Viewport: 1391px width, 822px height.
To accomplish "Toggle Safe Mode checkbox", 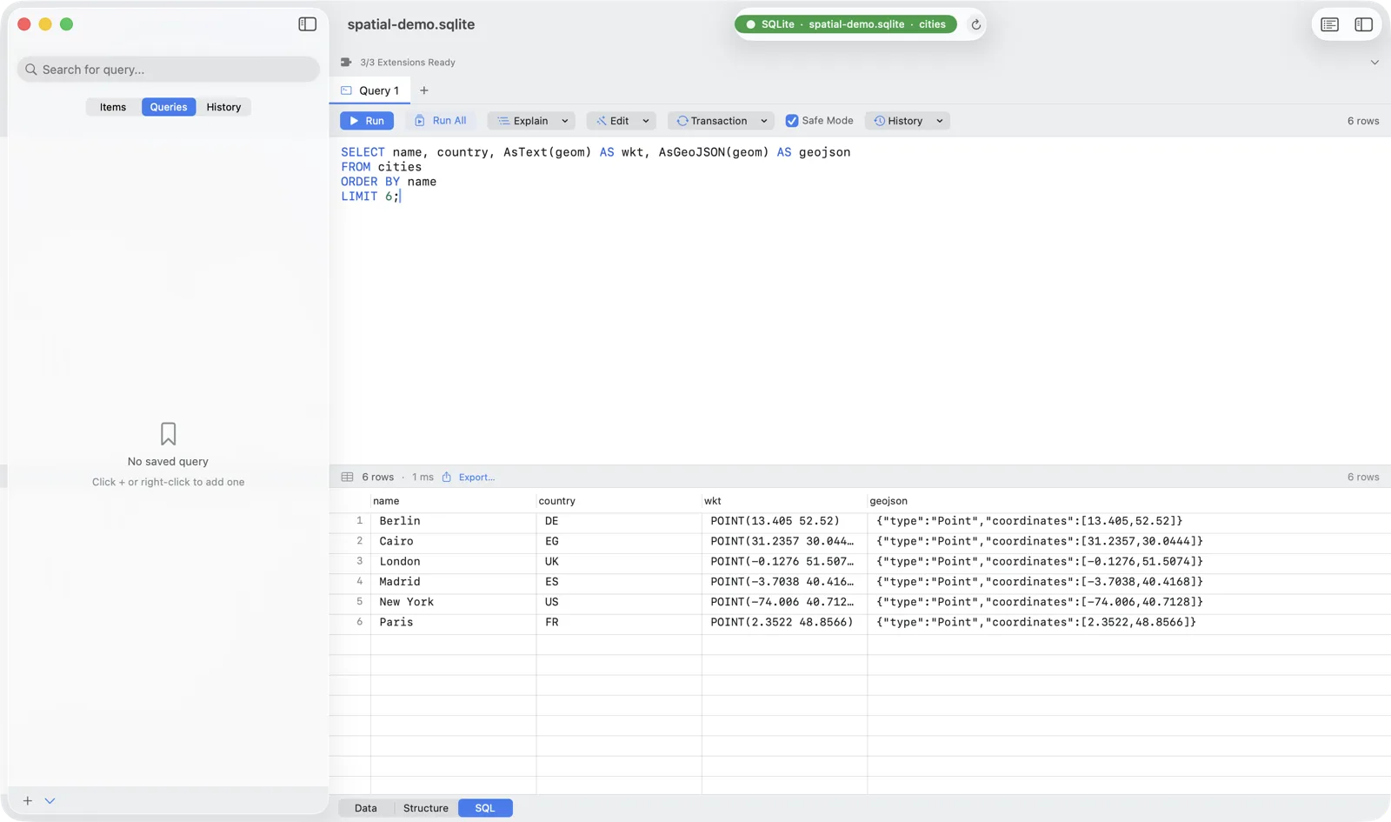I will point(792,121).
